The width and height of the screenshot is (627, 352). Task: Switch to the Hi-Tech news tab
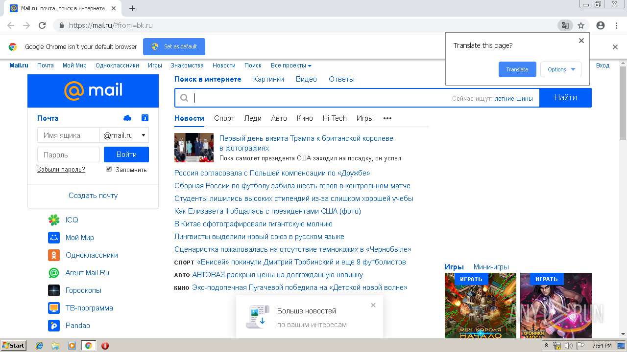[335, 118]
